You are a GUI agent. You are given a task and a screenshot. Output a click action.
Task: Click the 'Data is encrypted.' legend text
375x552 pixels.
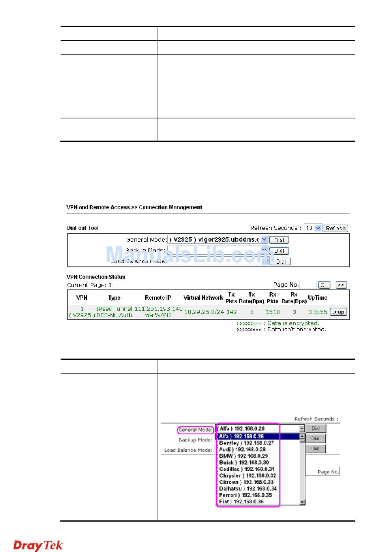pyautogui.click(x=293, y=323)
